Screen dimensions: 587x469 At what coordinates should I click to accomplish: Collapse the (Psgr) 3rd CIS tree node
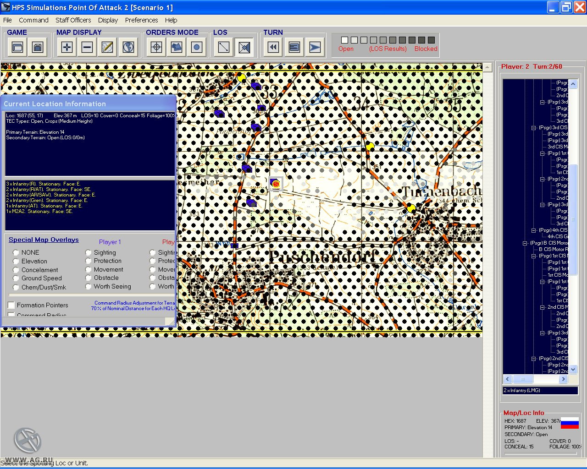coord(533,127)
